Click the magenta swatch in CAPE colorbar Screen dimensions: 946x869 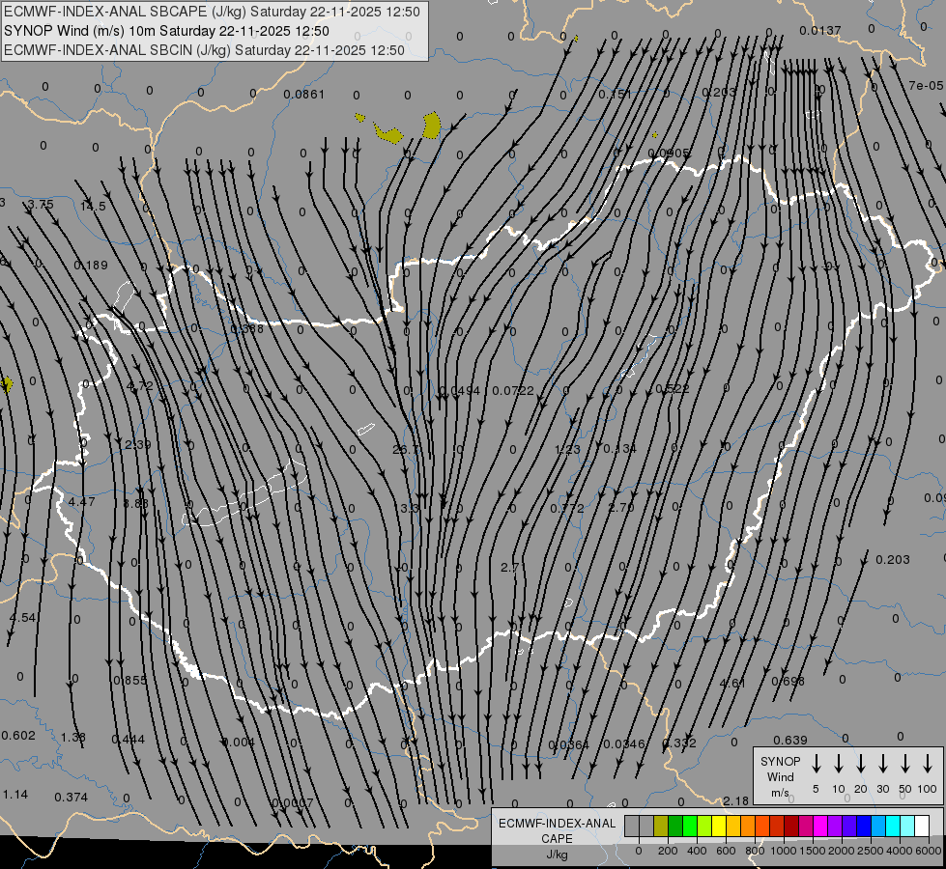pos(820,827)
